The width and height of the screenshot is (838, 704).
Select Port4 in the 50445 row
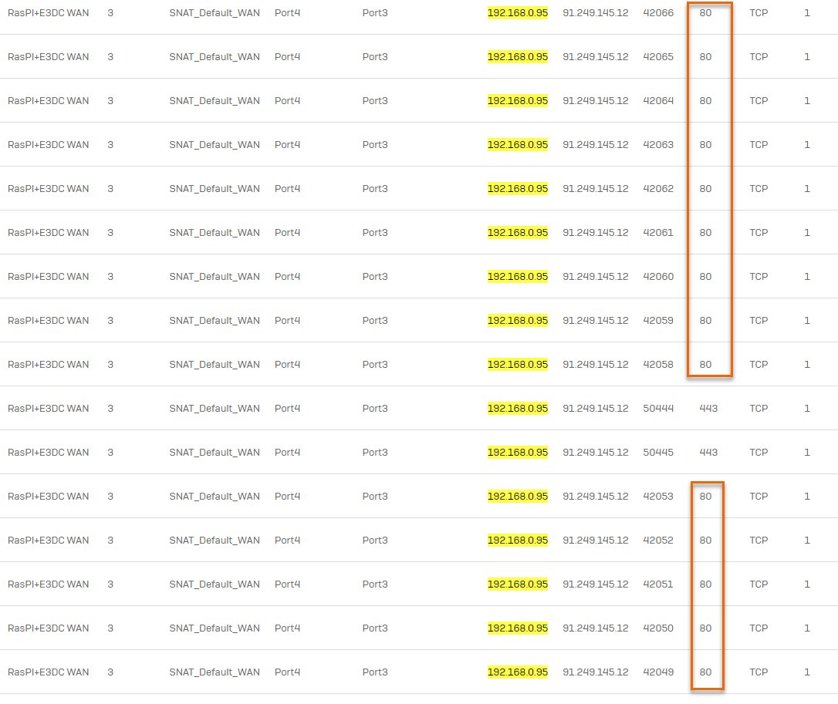[x=287, y=453]
